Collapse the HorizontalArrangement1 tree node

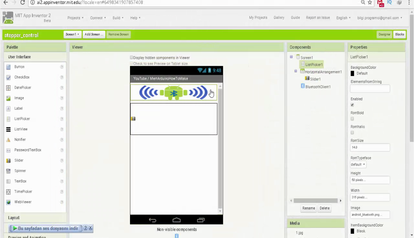pyautogui.click(x=296, y=71)
